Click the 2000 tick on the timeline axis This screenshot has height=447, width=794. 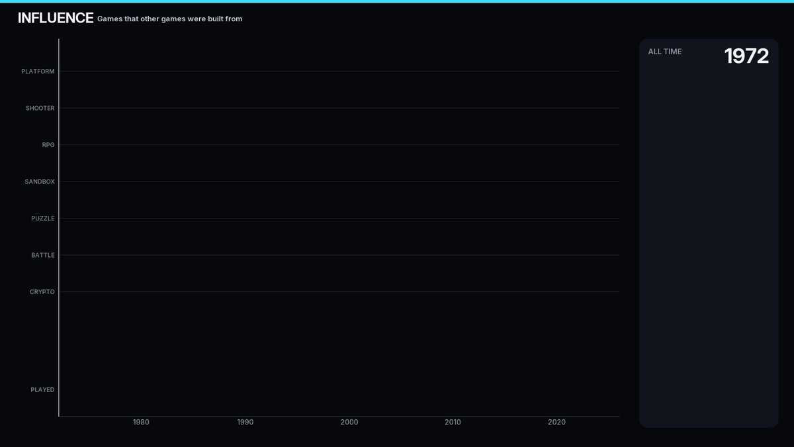pos(349,422)
